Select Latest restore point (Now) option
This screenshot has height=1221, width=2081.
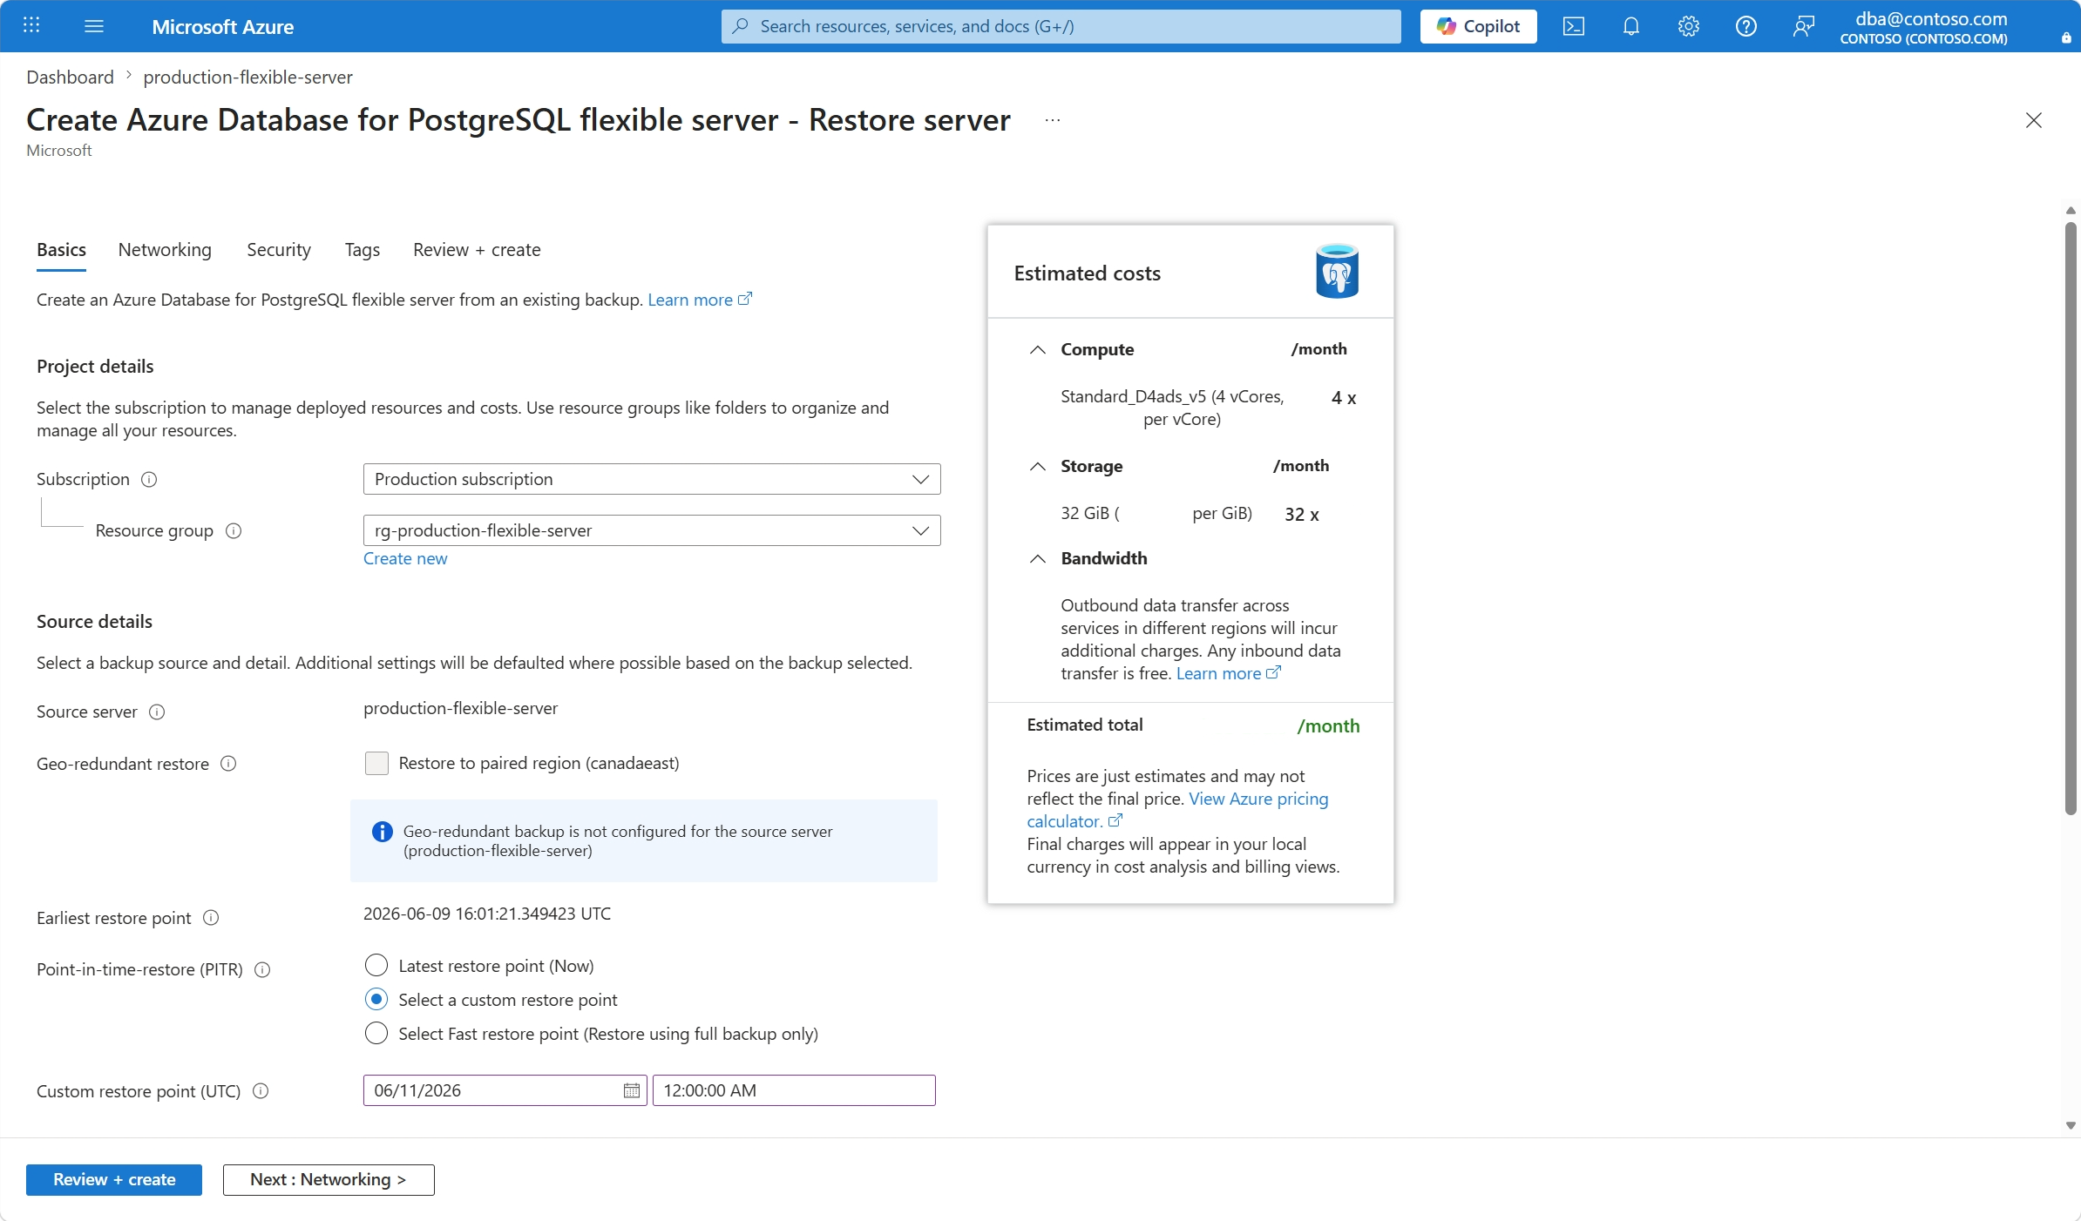376,965
